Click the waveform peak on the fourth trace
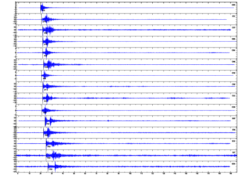244x185 pixels. [x=47, y=41]
